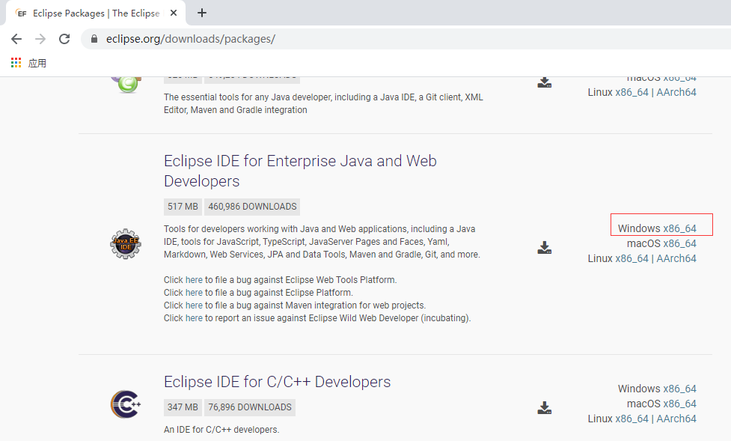Click the browser forward arrow
Viewport: 731px width, 441px height.
(x=40, y=39)
